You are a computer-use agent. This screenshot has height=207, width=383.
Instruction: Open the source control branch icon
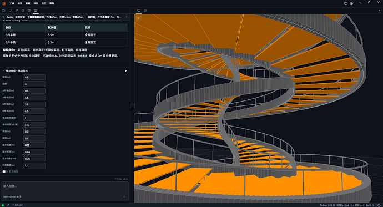[16, 10]
